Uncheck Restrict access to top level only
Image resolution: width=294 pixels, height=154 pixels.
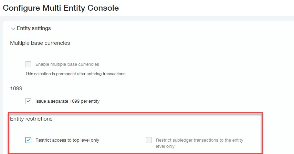pyautogui.click(x=29, y=140)
